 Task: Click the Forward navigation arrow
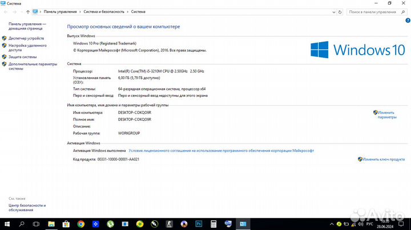[15, 12]
